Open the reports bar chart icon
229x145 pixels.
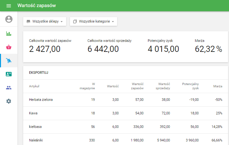coord(9,34)
